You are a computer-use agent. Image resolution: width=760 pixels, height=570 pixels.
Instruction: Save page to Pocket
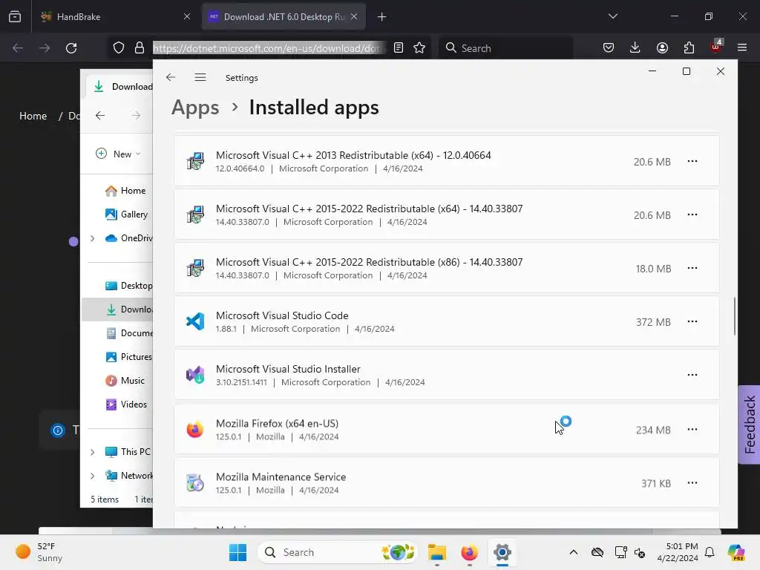tap(609, 47)
